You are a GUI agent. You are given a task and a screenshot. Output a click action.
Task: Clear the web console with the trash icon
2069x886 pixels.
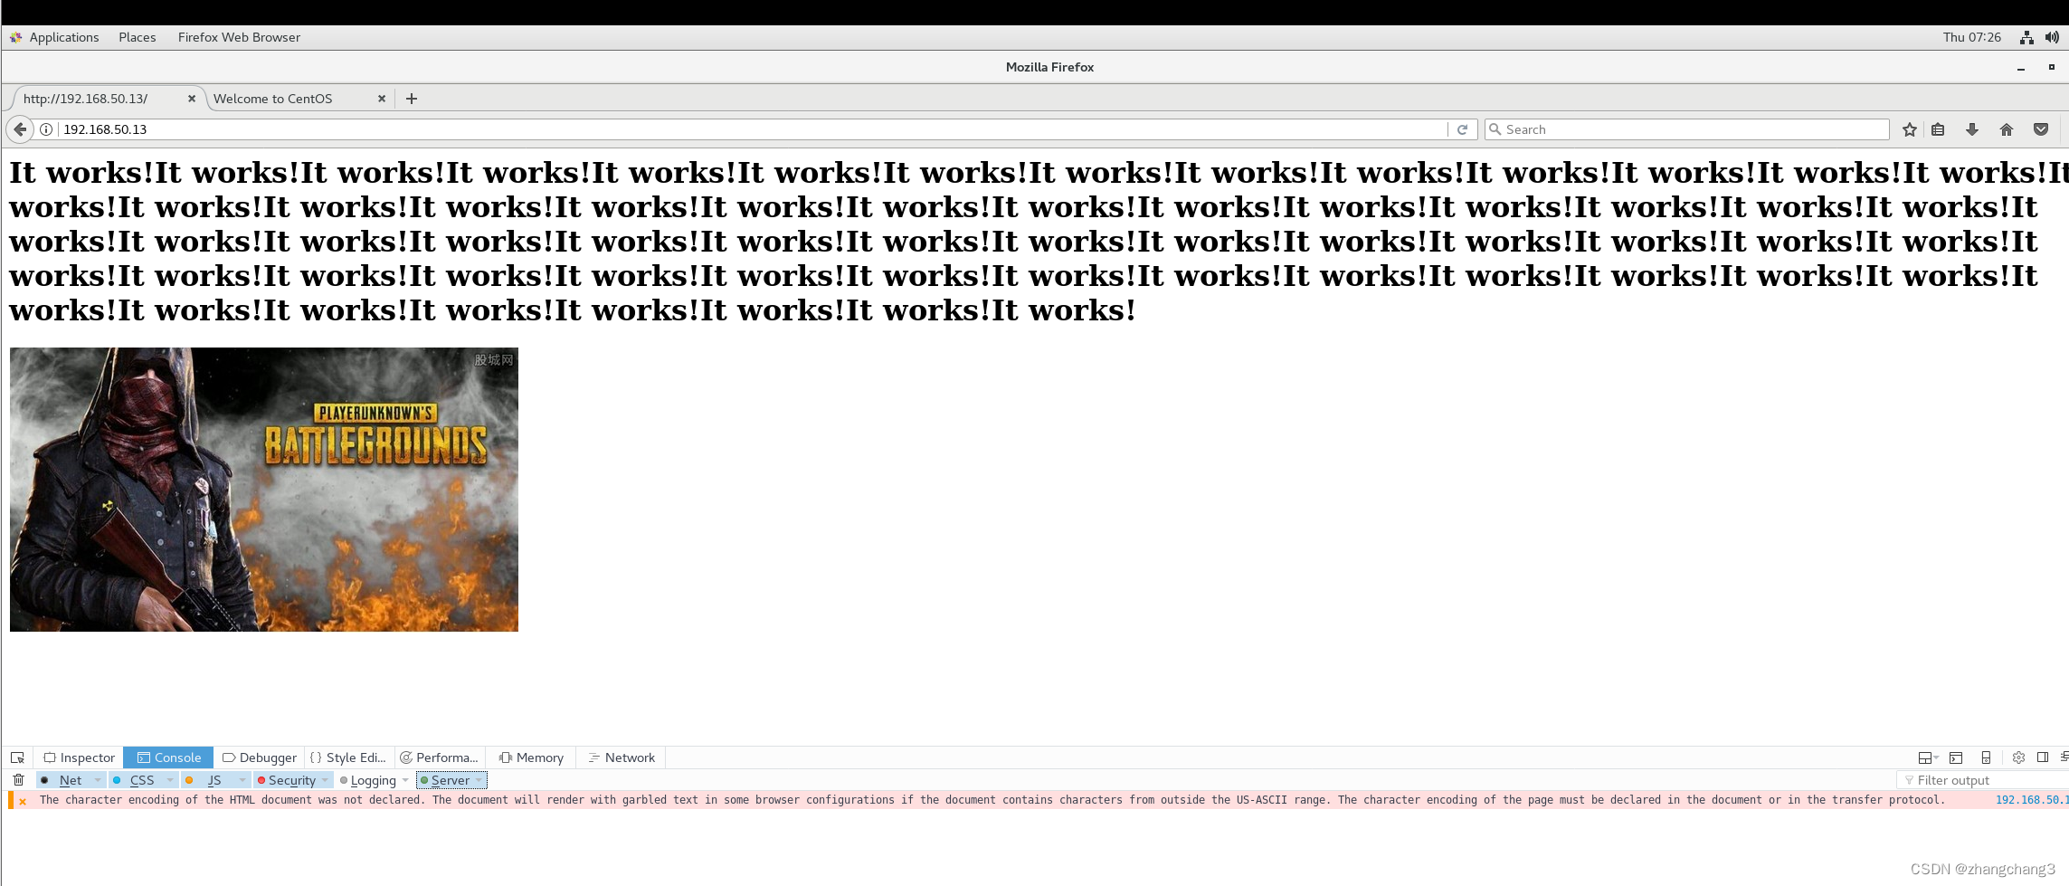(x=18, y=780)
